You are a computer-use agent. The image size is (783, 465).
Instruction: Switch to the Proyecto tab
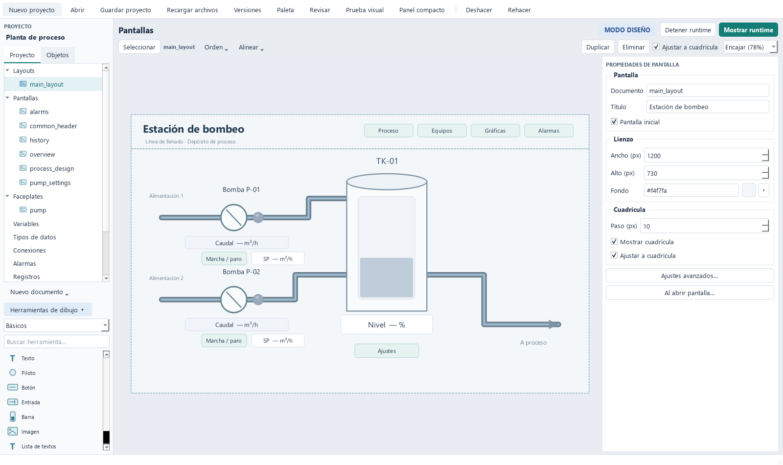pos(22,55)
